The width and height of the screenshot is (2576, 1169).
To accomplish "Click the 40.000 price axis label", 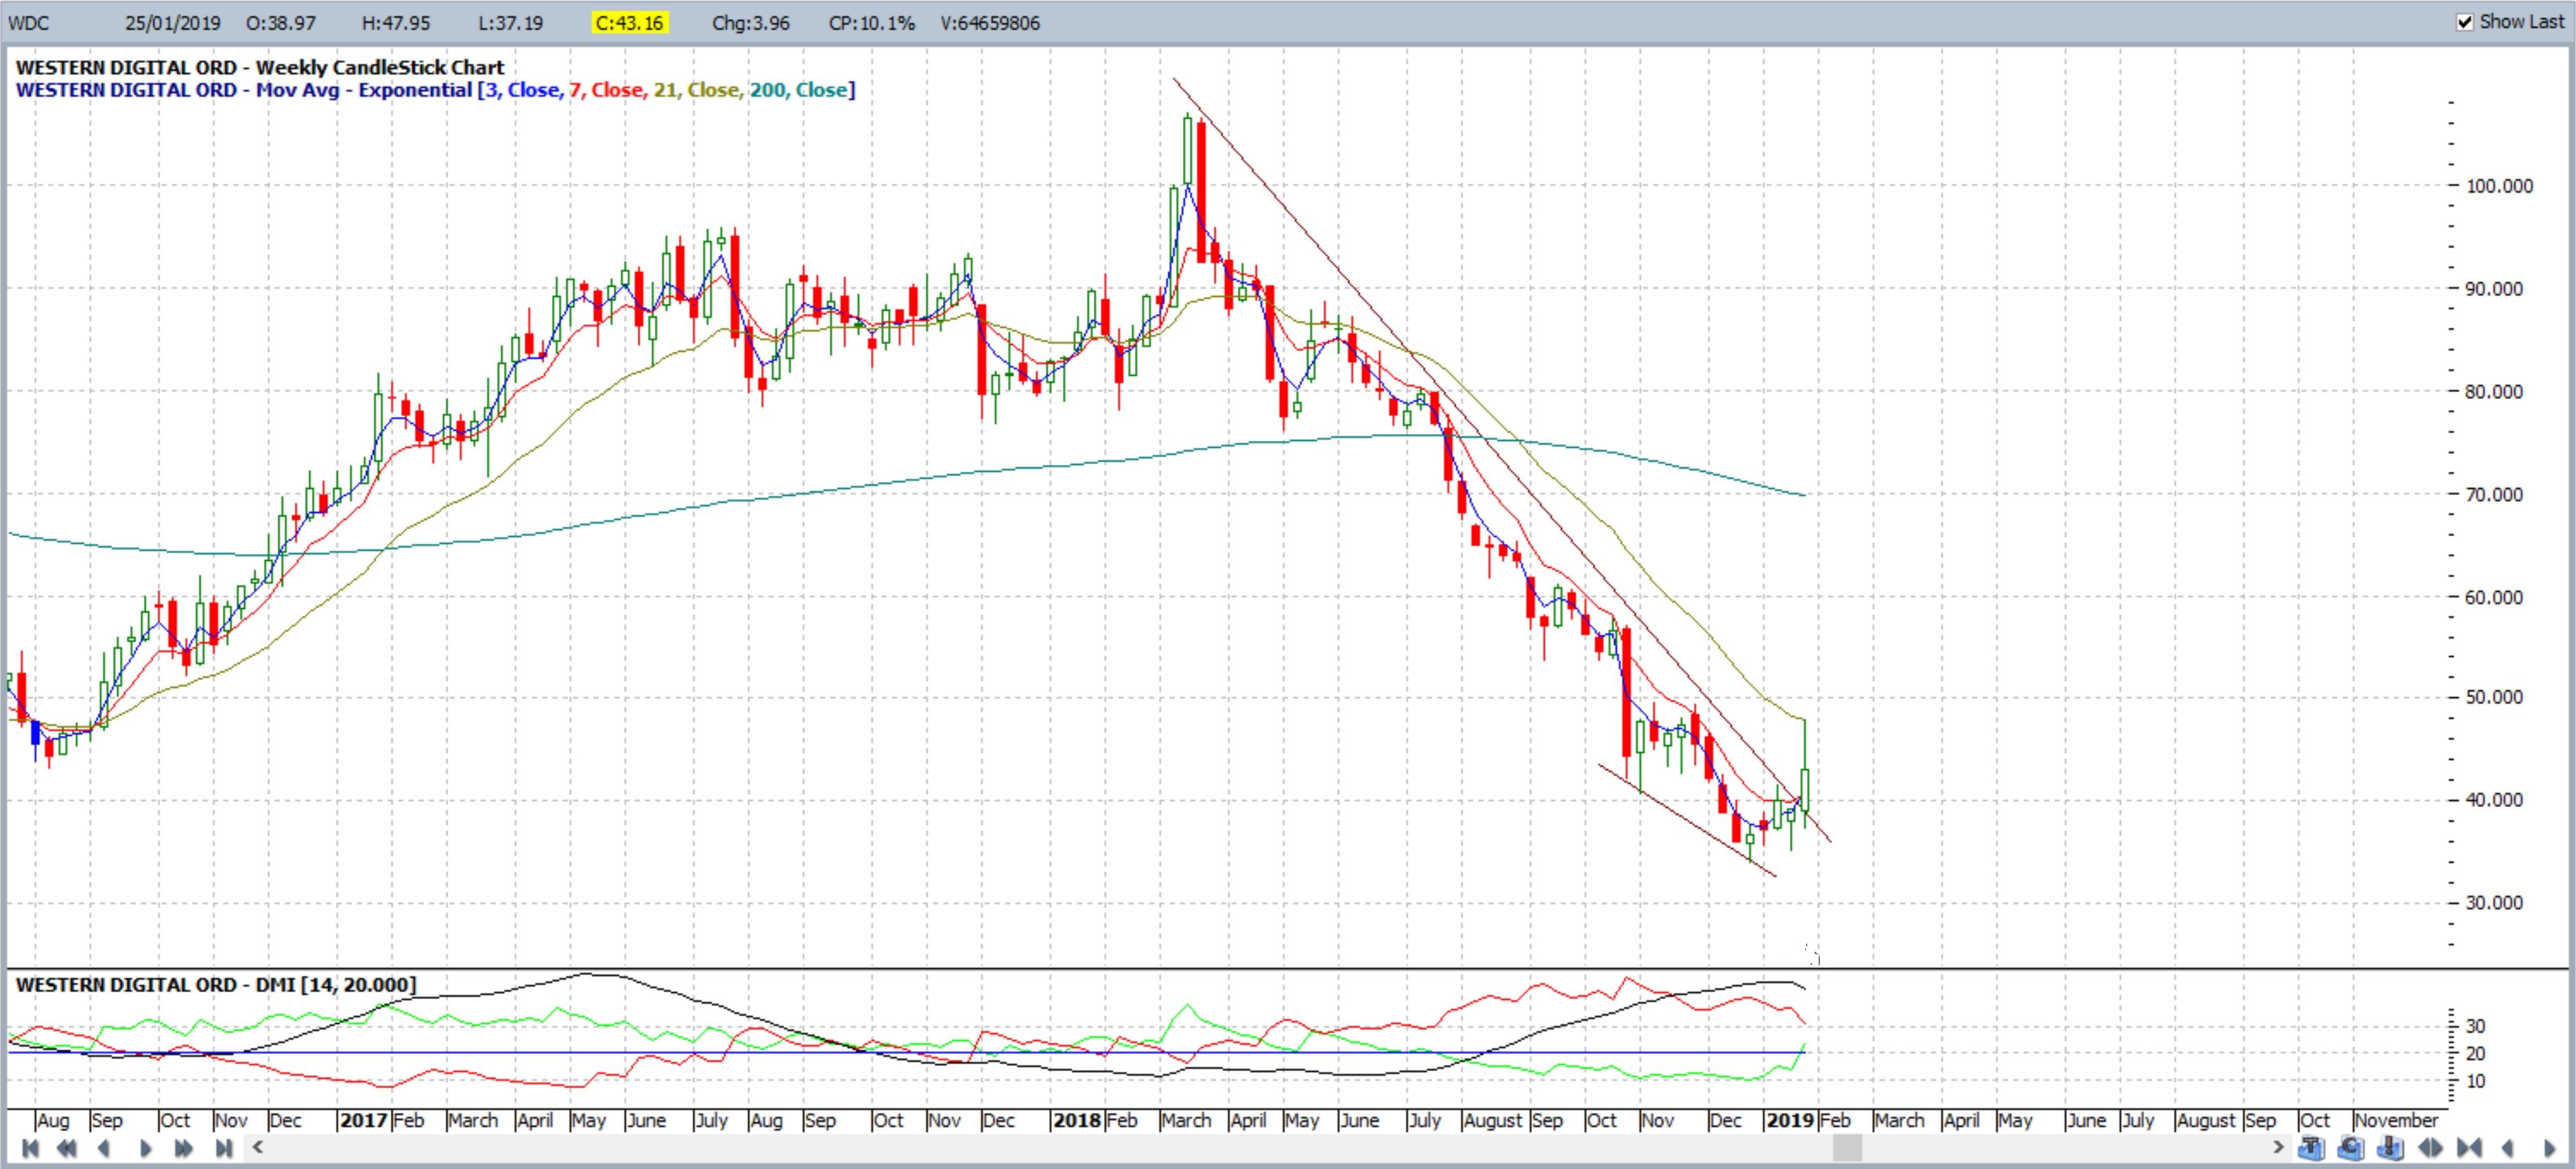I will [2494, 800].
